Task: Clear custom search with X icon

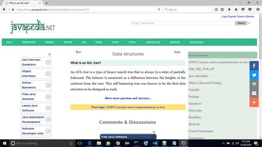Action: 249,23
